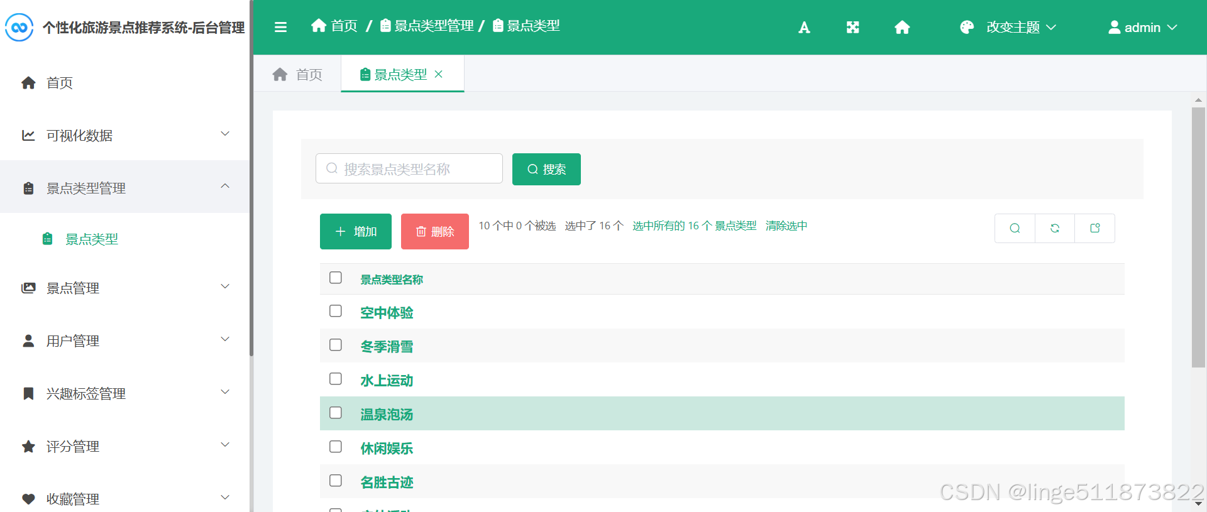The height and width of the screenshot is (512, 1207).
Task: Open the admin account dropdown arrow
Action: [x=1172, y=27]
